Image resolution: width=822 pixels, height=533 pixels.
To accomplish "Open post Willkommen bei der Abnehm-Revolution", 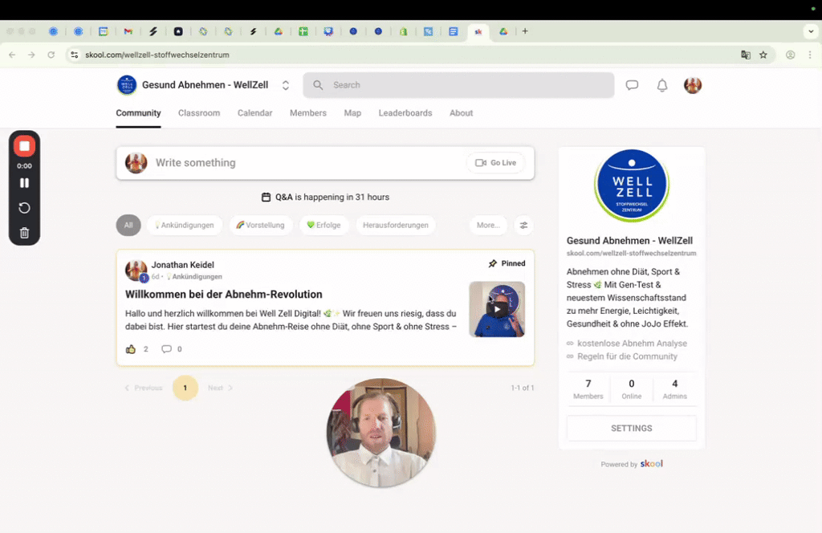I will (224, 295).
